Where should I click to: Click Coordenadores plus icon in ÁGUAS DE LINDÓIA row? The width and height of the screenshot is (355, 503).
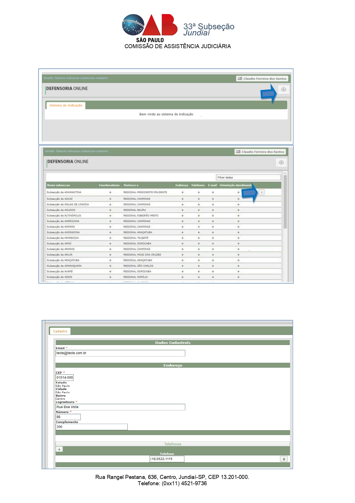click(110, 204)
